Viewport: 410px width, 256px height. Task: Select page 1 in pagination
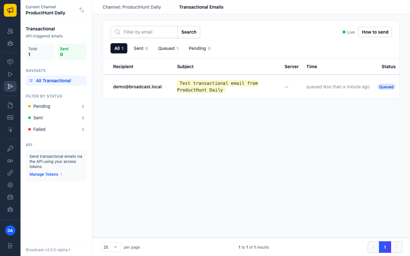(385, 247)
